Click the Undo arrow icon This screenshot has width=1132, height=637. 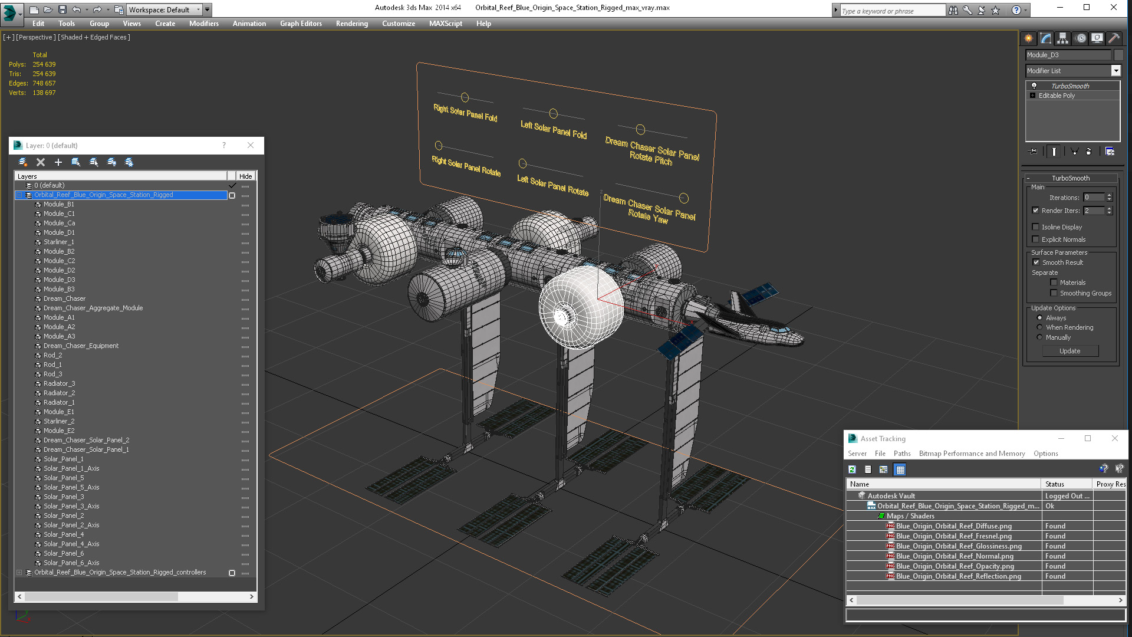pyautogui.click(x=77, y=9)
